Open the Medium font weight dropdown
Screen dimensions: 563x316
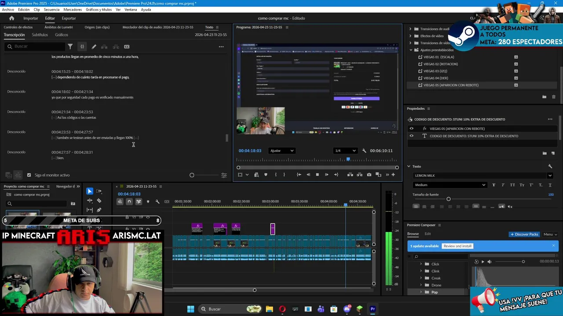point(450,185)
